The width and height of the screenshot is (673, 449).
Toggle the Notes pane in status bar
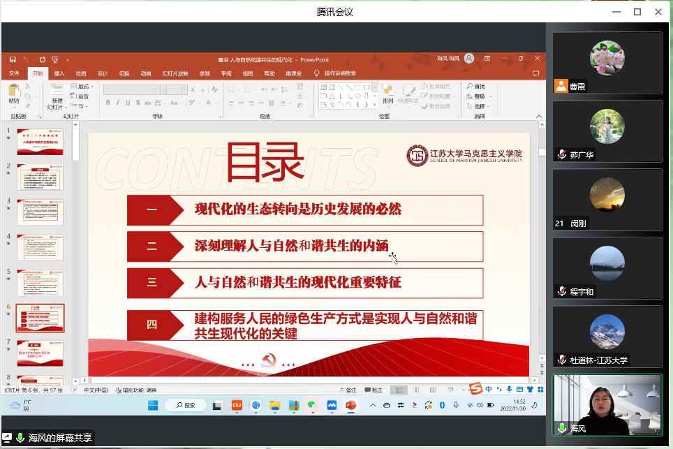[x=348, y=390]
